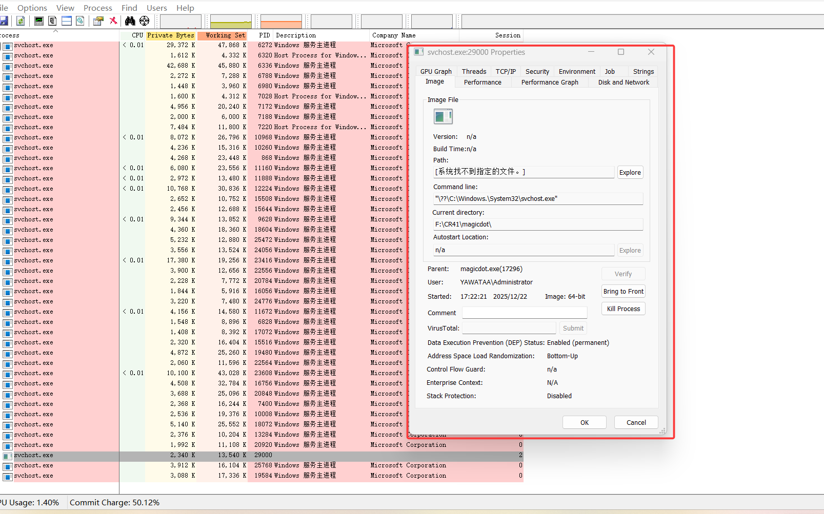Switch to the Job tab
The image size is (824, 514).
click(610, 71)
